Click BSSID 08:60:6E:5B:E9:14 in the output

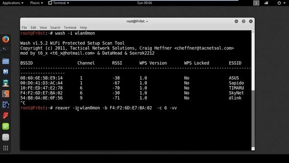pos(42,78)
